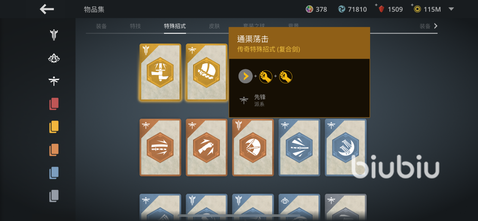
Task: Tap the gold coin 115M currency
Action: coord(427,9)
